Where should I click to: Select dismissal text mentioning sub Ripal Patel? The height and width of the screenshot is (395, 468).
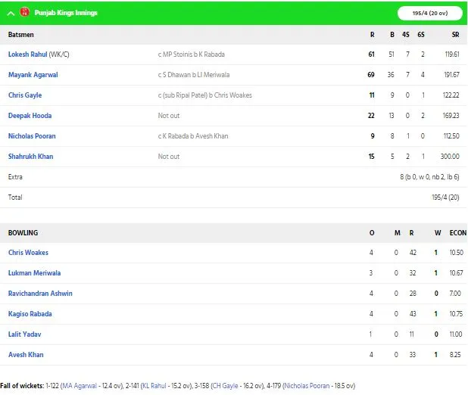pos(204,95)
